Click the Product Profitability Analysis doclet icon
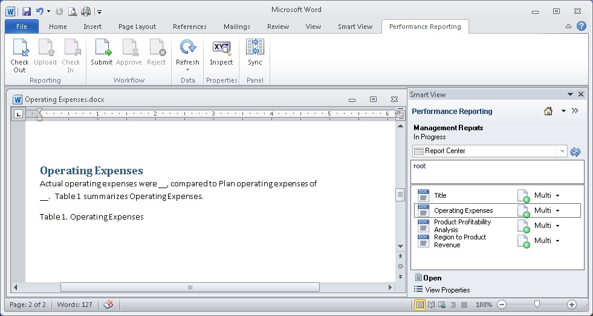Screen dimensions: 593x316 [423, 226]
